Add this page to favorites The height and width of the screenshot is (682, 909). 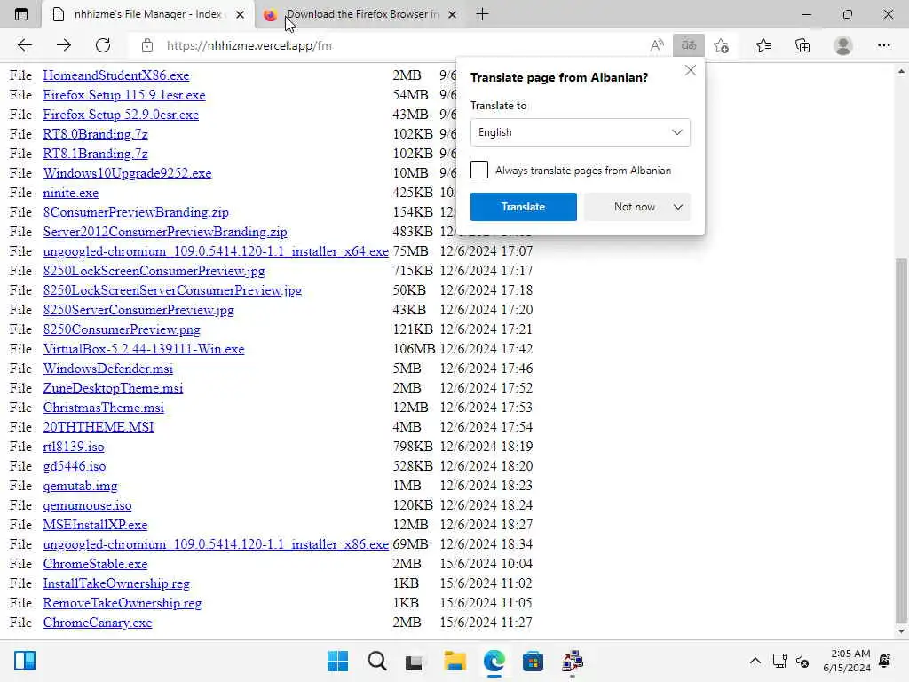tap(721, 45)
